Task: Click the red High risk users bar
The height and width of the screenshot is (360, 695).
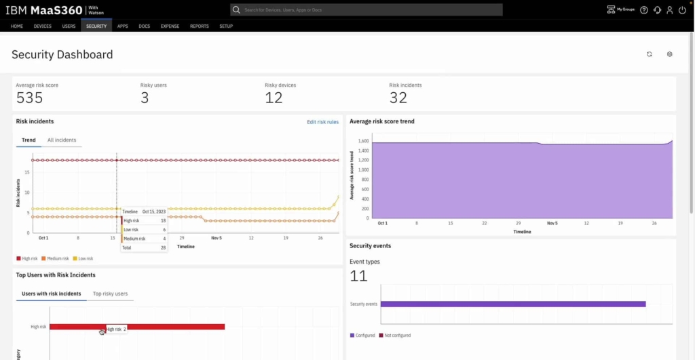Action: click(x=137, y=327)
